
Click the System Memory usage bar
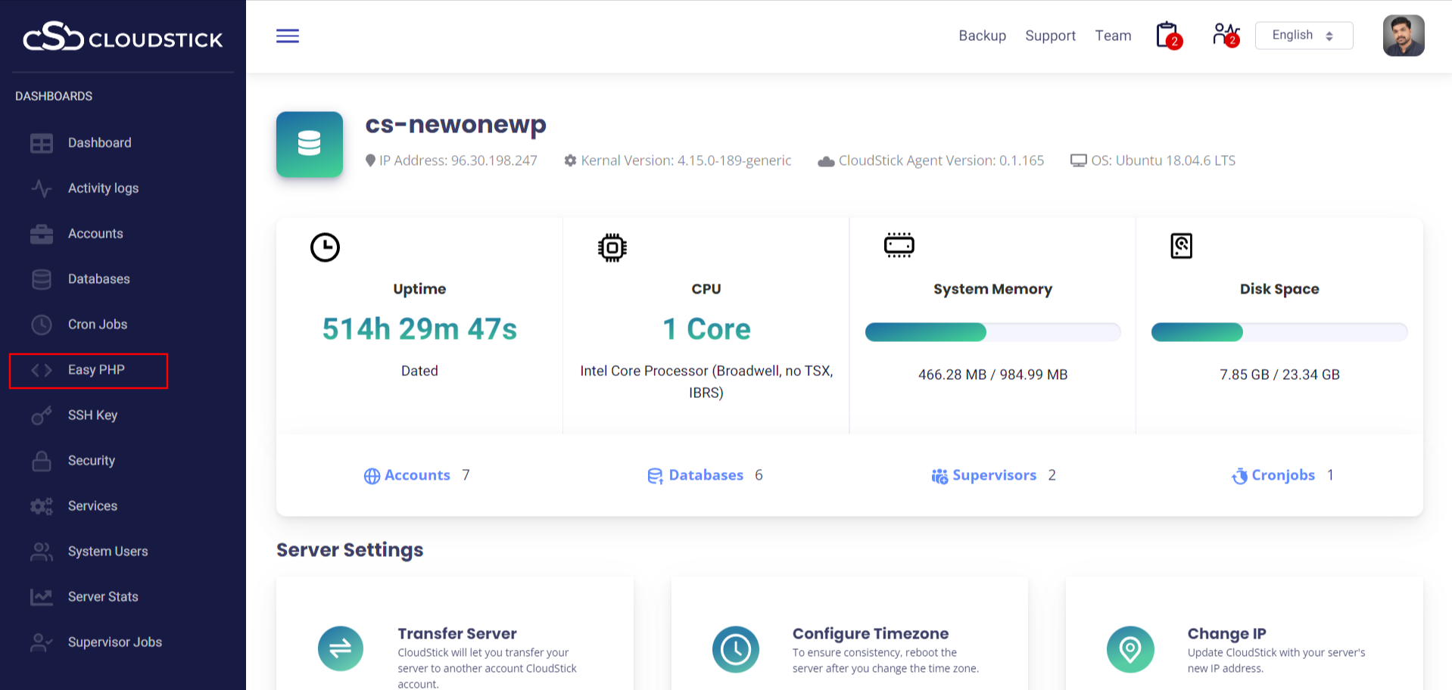992,332
